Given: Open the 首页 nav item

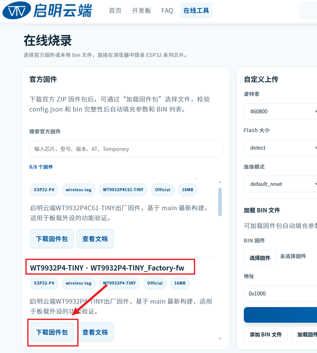Looking at the screenshot, I should pos(115,11).
